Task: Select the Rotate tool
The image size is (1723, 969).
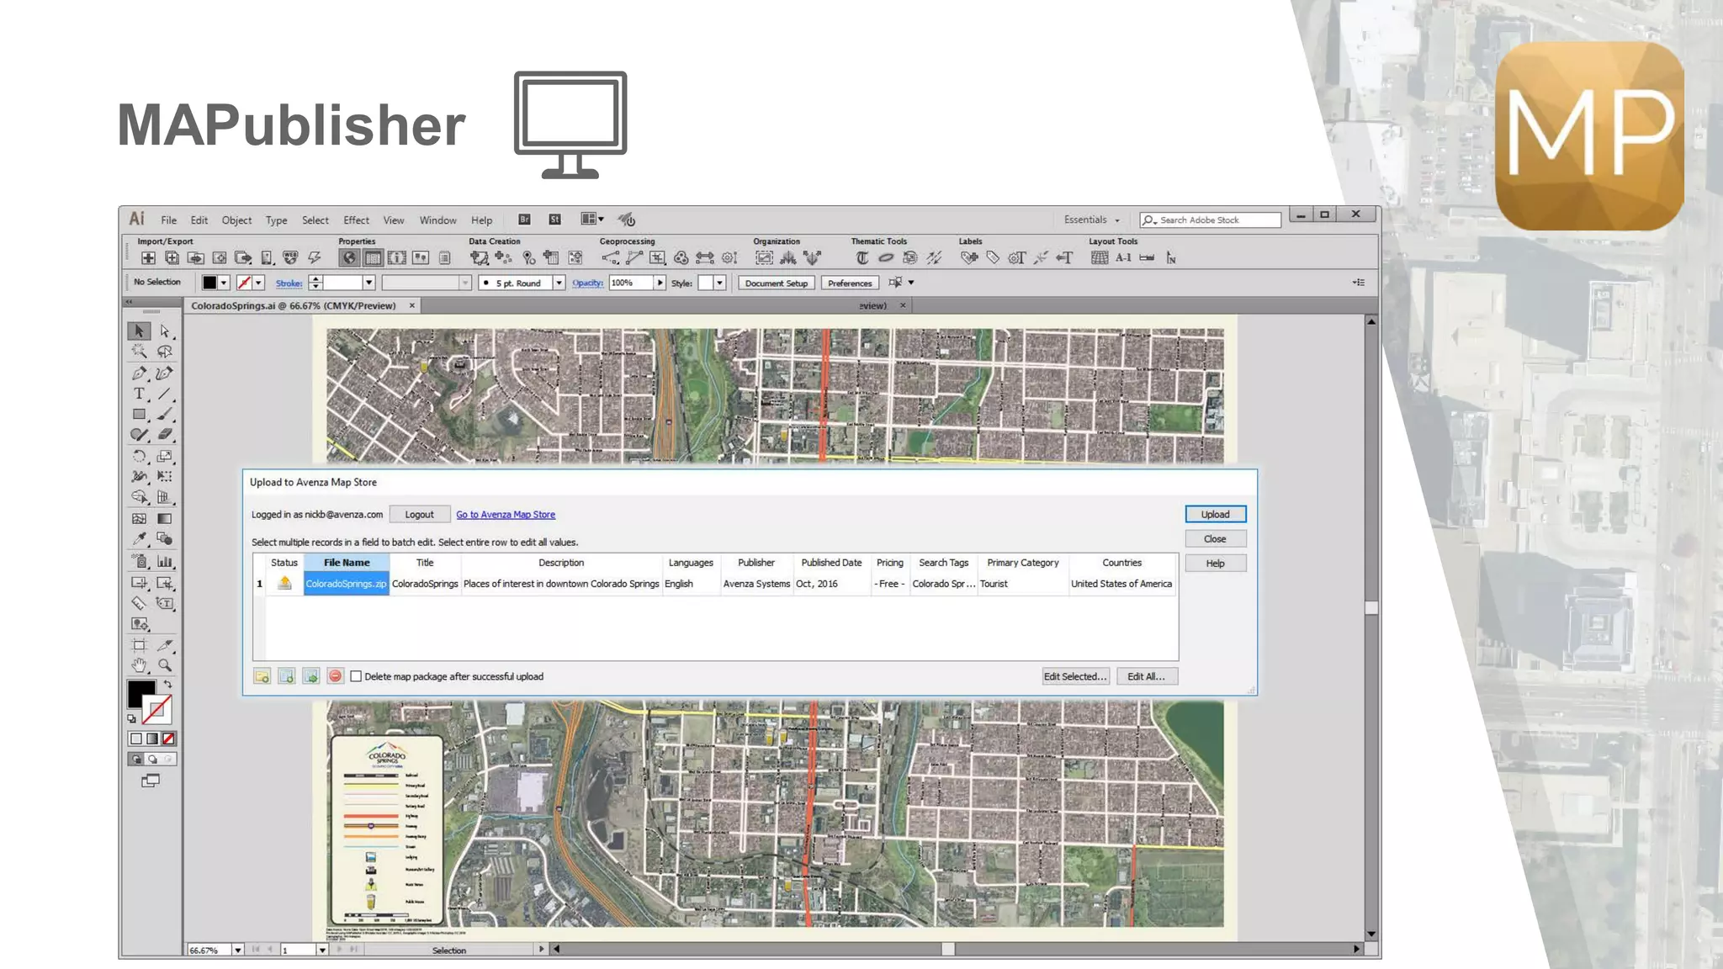Action: [139, 456]
